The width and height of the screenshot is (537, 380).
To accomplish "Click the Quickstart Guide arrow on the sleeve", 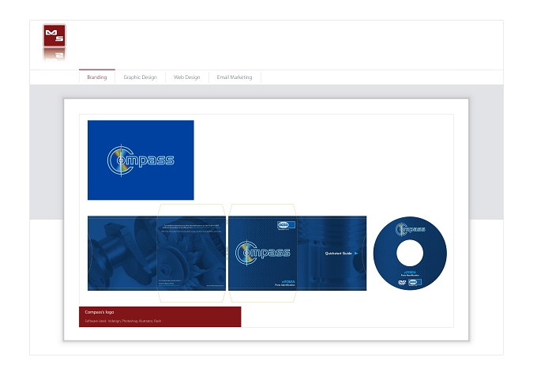I will point(356,254).
